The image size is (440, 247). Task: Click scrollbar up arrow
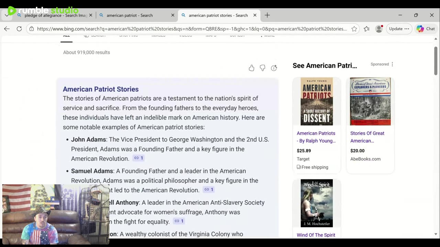pyautogui.click(x=436, y=39)
